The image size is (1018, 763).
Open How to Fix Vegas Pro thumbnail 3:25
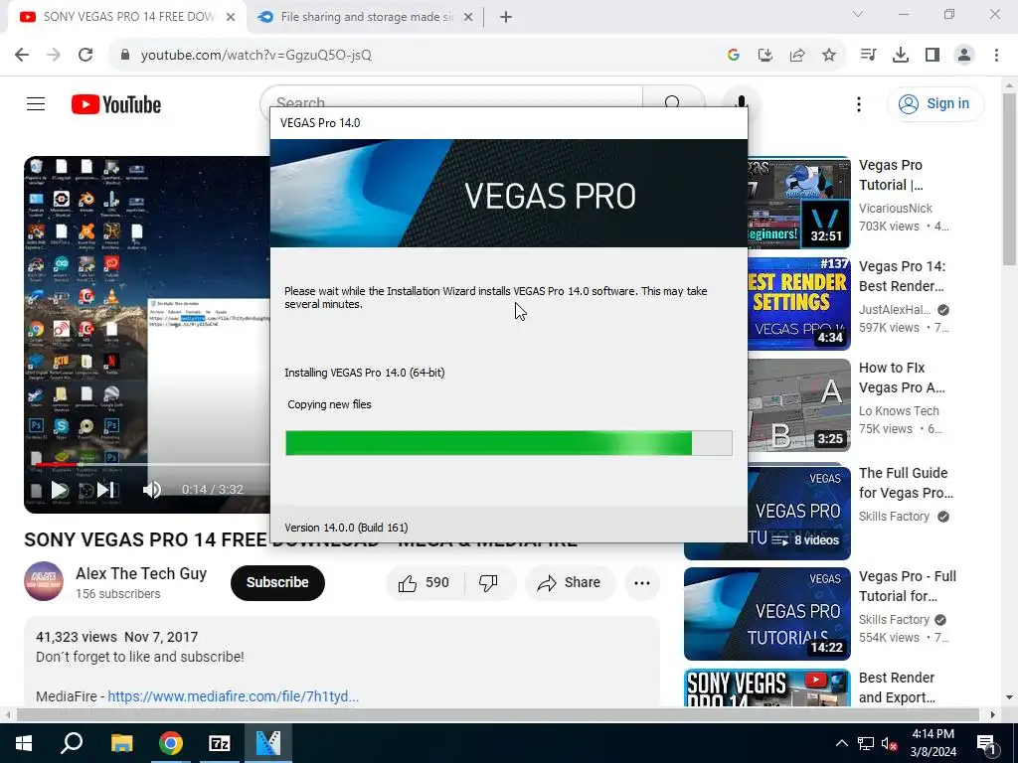point(798,405)
